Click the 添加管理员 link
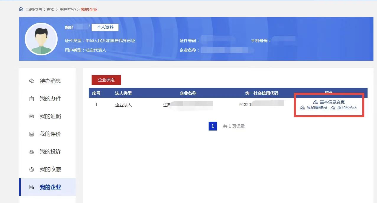This screenshot has width=377, height=203. 316,108
